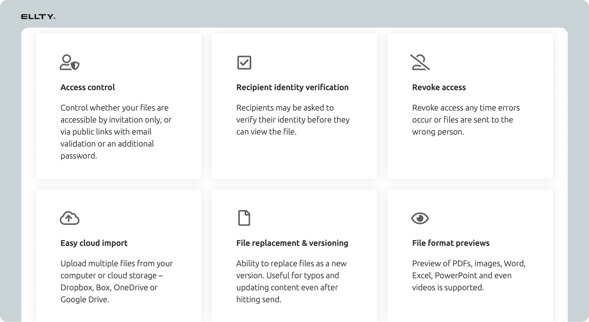Click the checkmark box identity verification icon
The image size is (589, 322).
pyautogui.click(x=244, y=63)
